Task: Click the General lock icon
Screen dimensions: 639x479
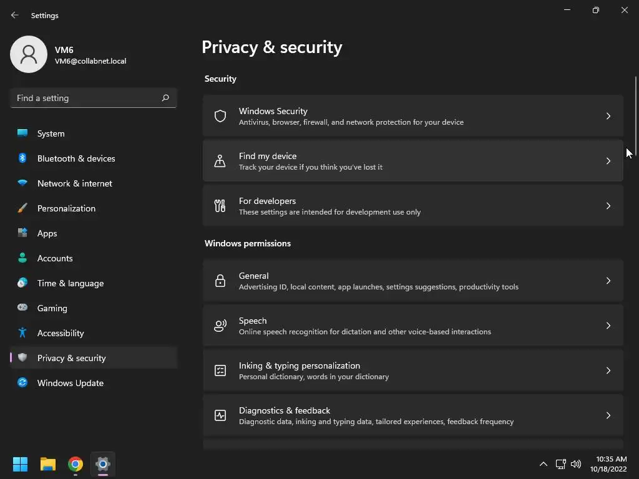Action: click(x=220, y=281)
